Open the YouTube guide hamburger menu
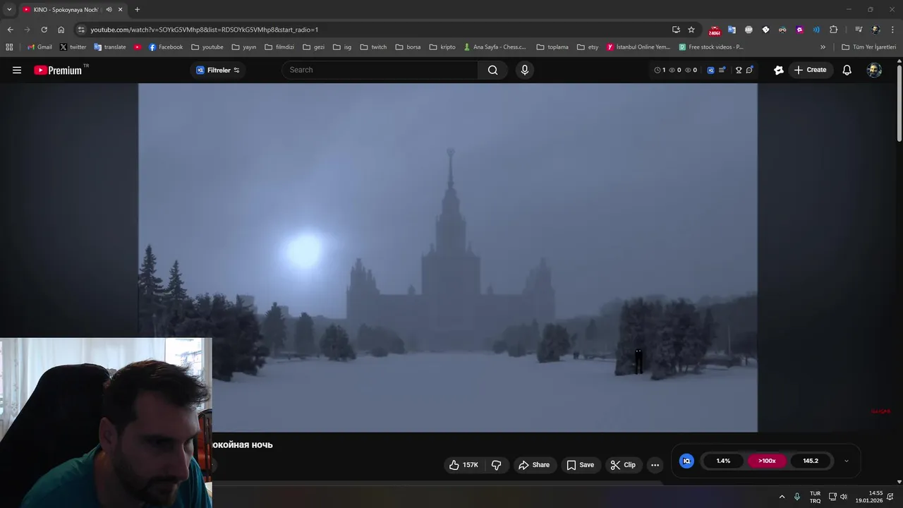Viewport: 903px width, 508px height. pyautogui.click(x=17, y=70)
